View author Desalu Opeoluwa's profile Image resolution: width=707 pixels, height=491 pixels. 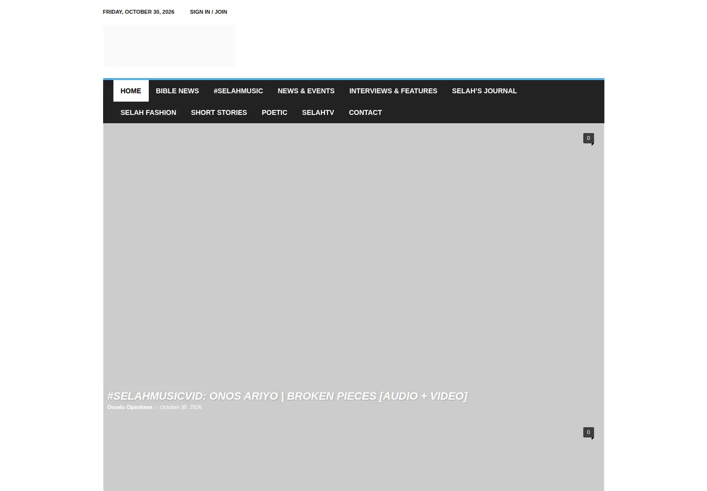point(130,407)
